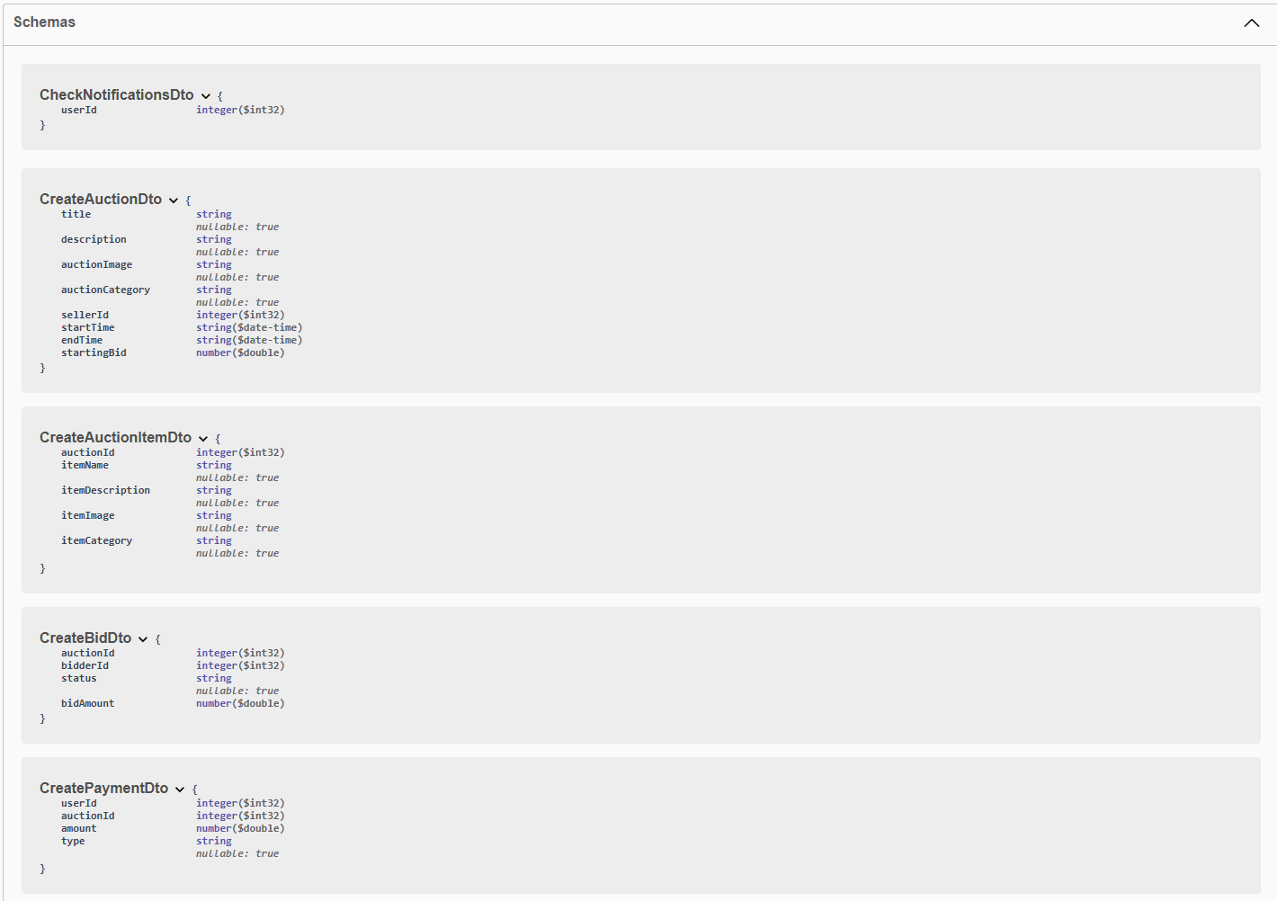Click the number($double) type of bidAmount
This screenshot has height=901, width=1277.
tap(240, 703)
